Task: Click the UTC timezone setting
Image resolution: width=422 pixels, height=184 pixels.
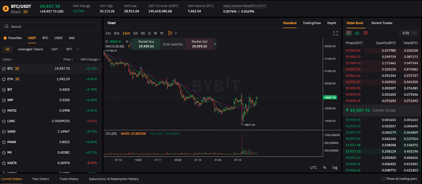Action: [x=313, y=168]
